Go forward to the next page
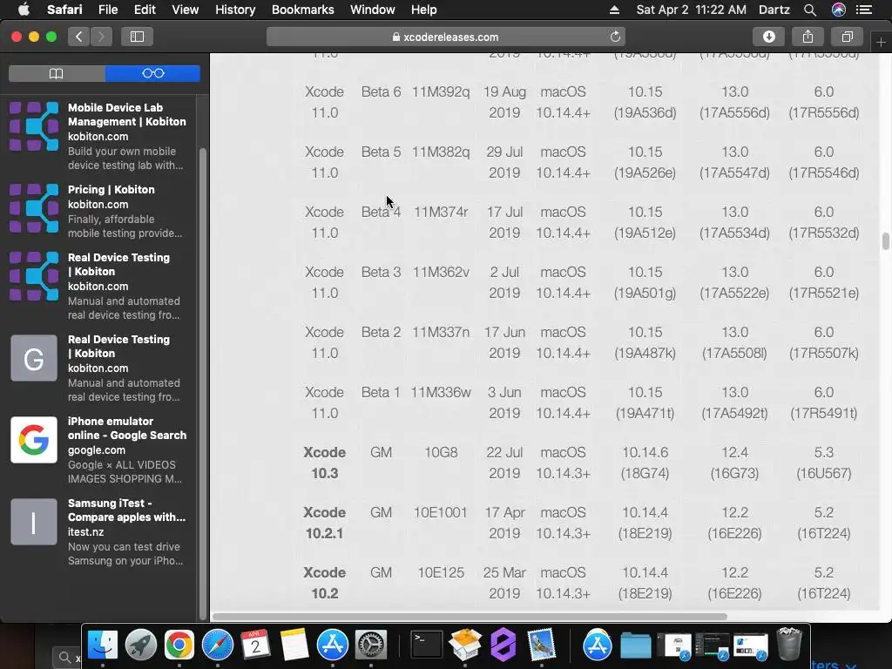 click(101, 37)
